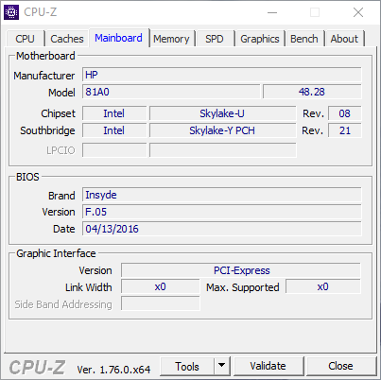Screen dimensions: 381x380
Task: Click the Tools button
Action: point(187,366)
